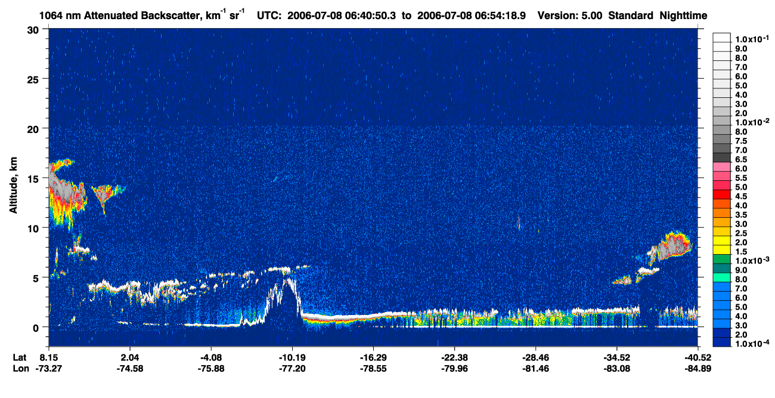The height and width of the screenshot is (398, 775).
Task: Click the "Version: 5.00" label
Action: click(x=569, y=17)
